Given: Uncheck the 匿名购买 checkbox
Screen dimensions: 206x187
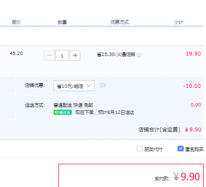Looking at the screenshot, I should 180,149.
